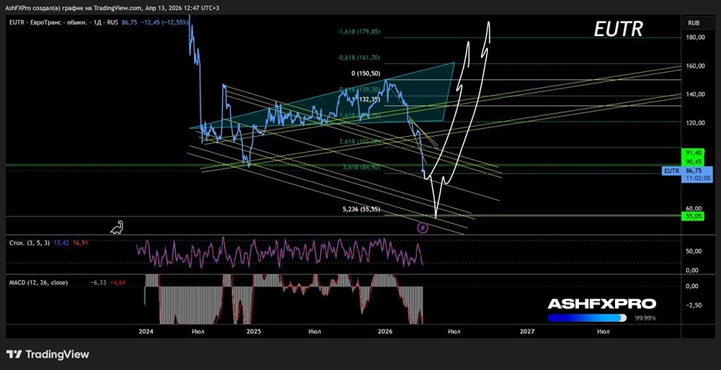Click the 11:02:00 countdown label

tap(697, 178)
